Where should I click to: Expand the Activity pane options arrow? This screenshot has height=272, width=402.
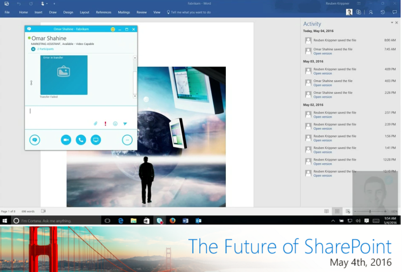(392, 22)
